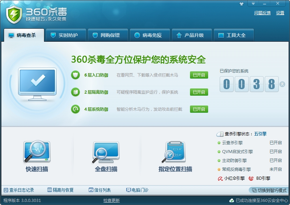Open the 工具大全 tab

[234, 35]
